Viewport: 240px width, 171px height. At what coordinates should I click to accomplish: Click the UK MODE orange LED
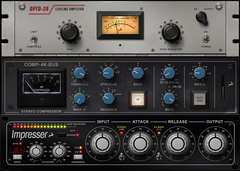pyautogui.click(x=159, y=133)
